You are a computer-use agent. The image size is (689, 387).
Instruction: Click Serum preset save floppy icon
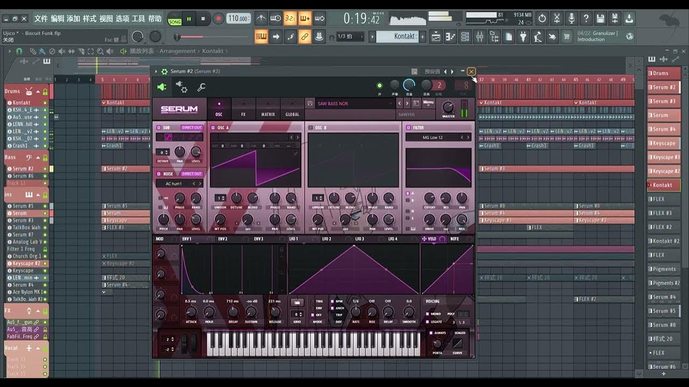310,103
